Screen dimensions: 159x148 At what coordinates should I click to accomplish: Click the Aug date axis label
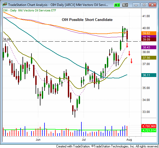point(129,140)
